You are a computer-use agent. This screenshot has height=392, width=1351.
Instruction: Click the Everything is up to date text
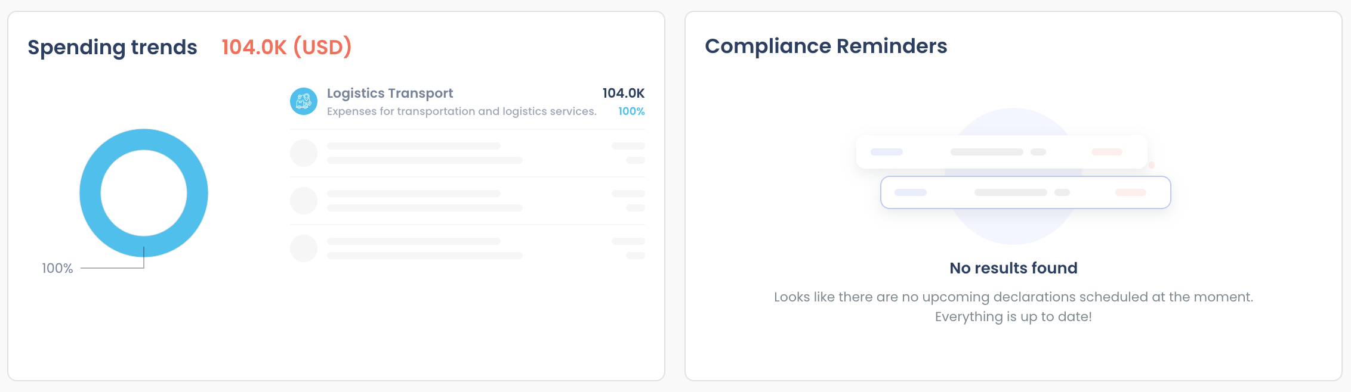click(1013, 316)
